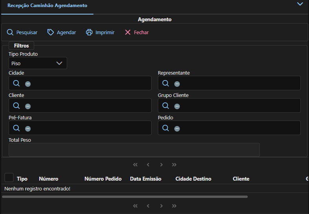The height and width of the screenshot is (214, 309).
Task: Sort by the Número column header
Action: [48, 179]
